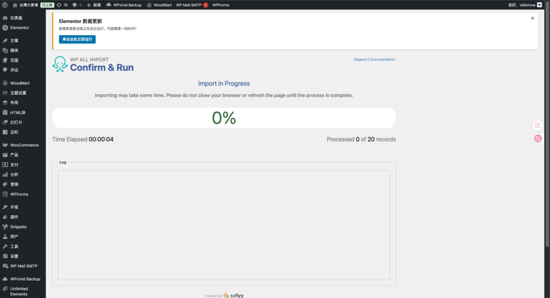
Task: Click the 文章 pin icon
Action: point(5,41)
